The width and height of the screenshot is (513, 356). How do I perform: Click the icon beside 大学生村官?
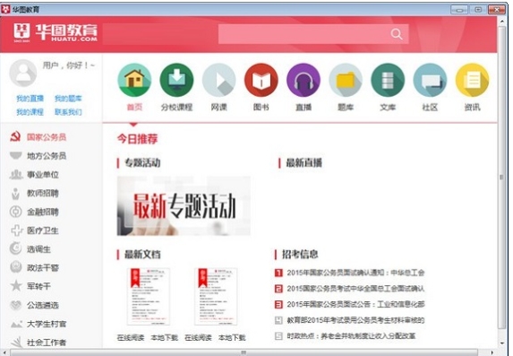click(16, 324)
